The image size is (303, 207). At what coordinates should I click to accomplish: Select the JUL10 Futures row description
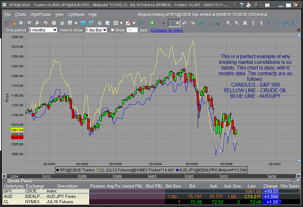coord(60,202)
